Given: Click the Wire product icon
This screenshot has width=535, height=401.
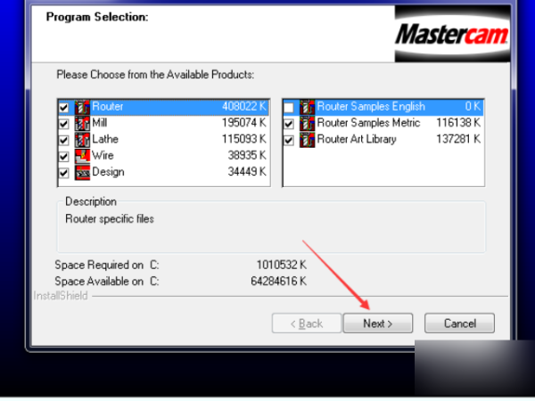Looking at the screenshot, I should coord(82,156).
